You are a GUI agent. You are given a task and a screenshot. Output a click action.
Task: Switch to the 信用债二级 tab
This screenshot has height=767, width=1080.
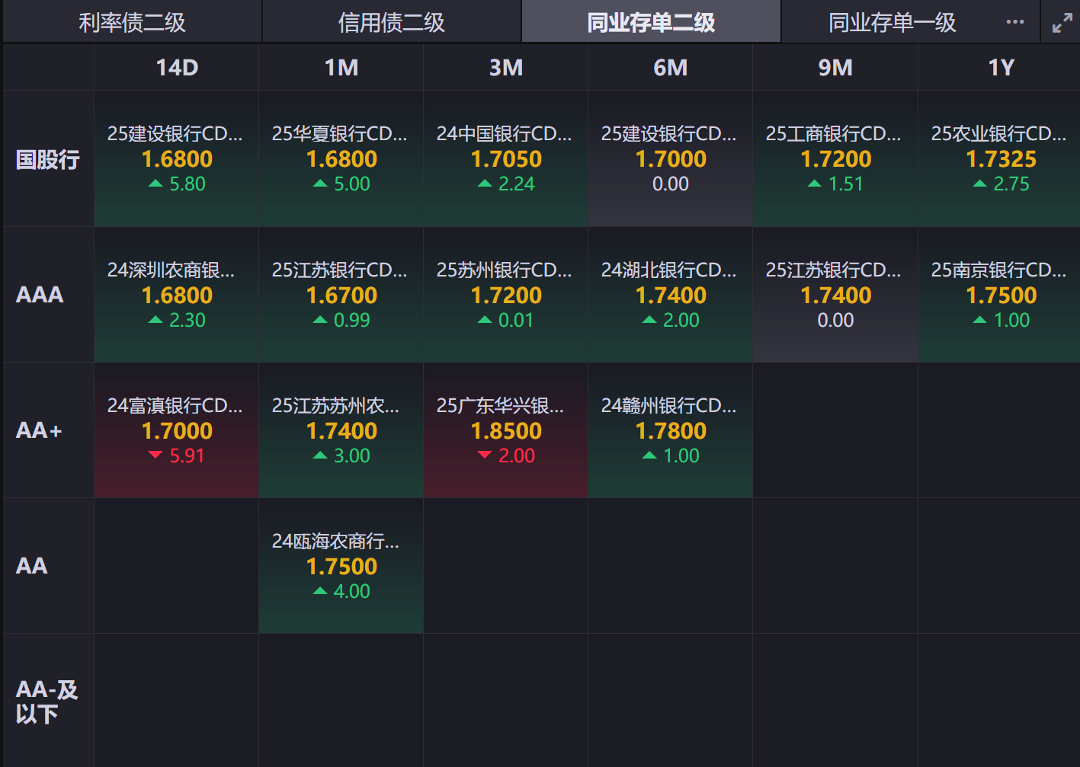pyautogui.click(x=392, y=22)
